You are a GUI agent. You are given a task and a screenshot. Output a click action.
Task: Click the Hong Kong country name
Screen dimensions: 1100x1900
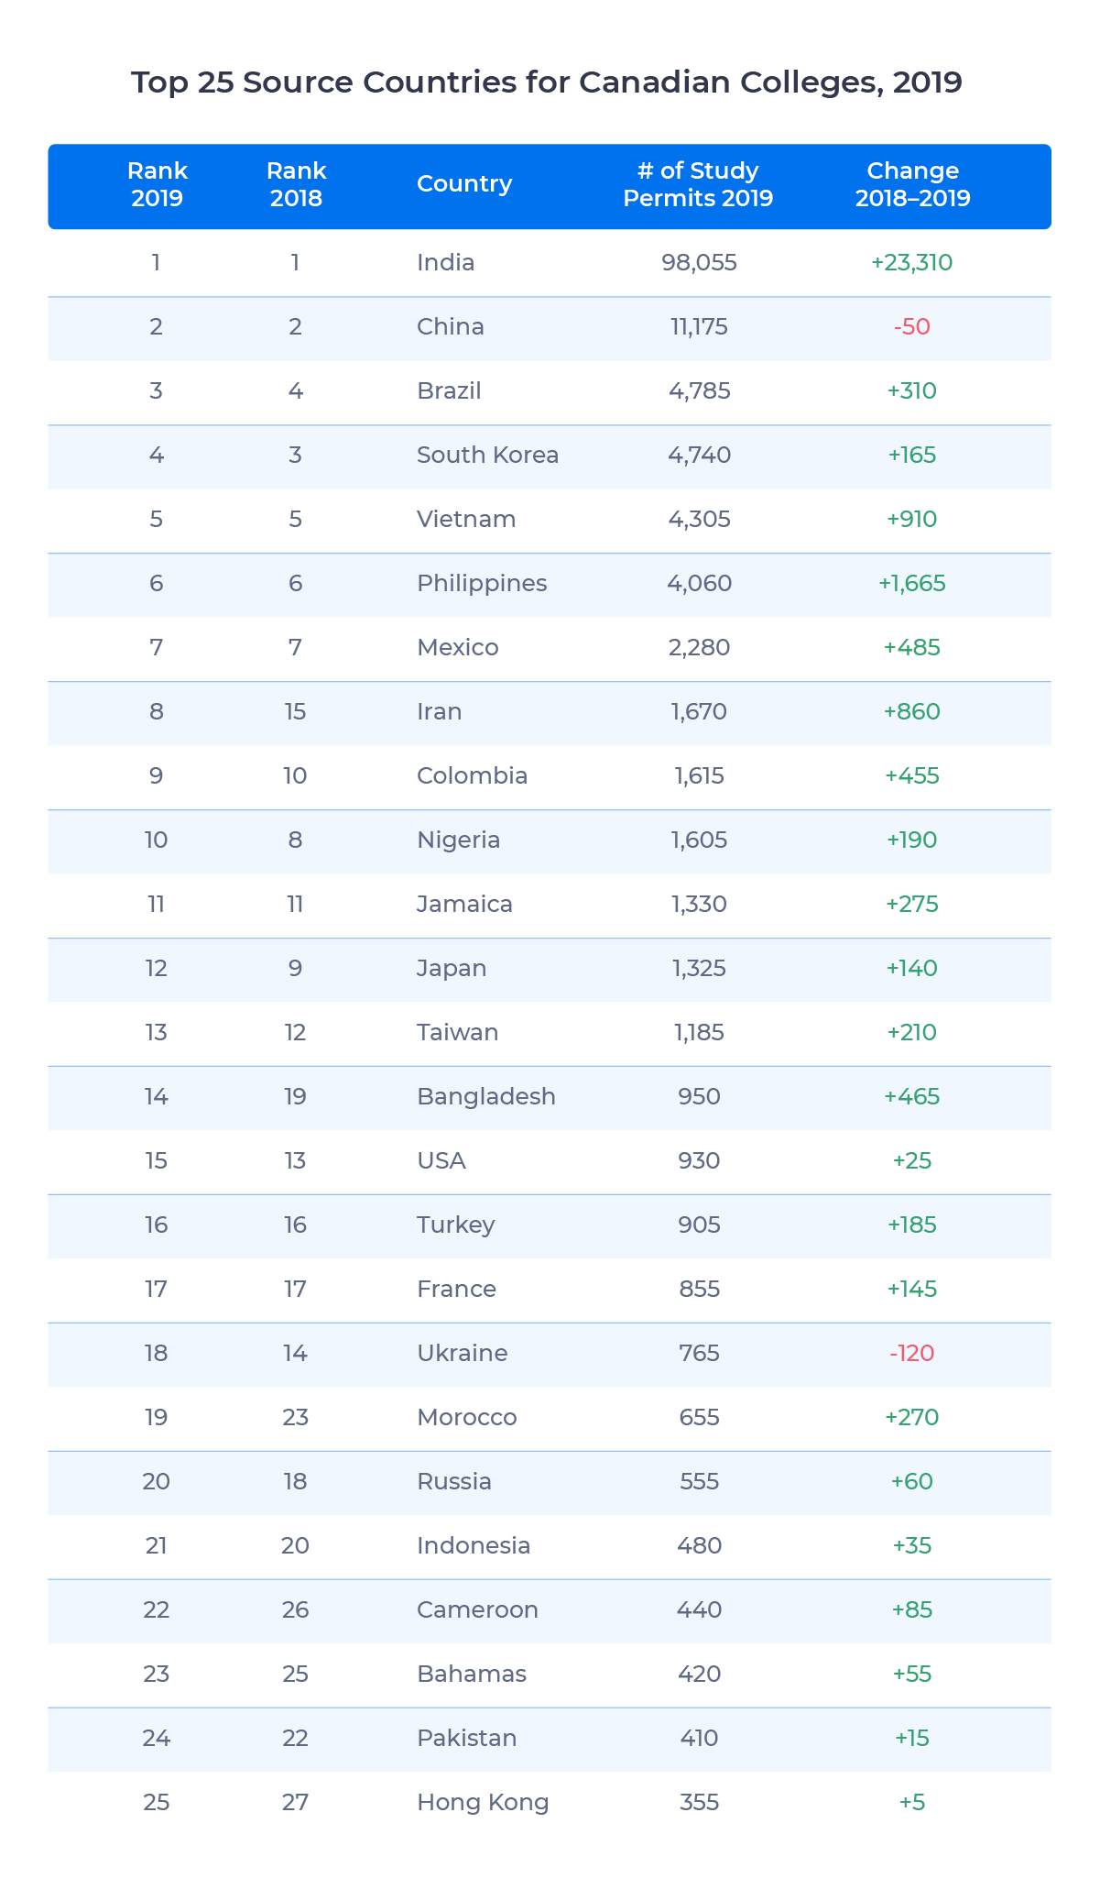[x=483, y=1802]
